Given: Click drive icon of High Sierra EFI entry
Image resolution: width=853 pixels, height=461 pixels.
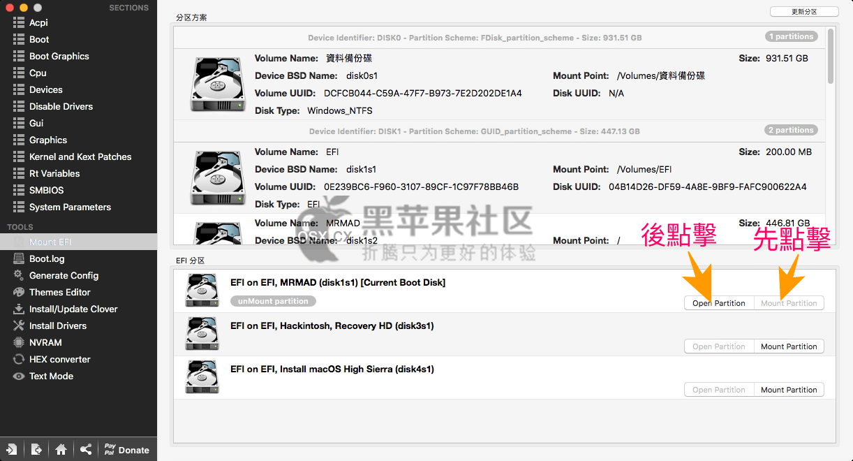Looking at the screenshot, I should point(202,377).
